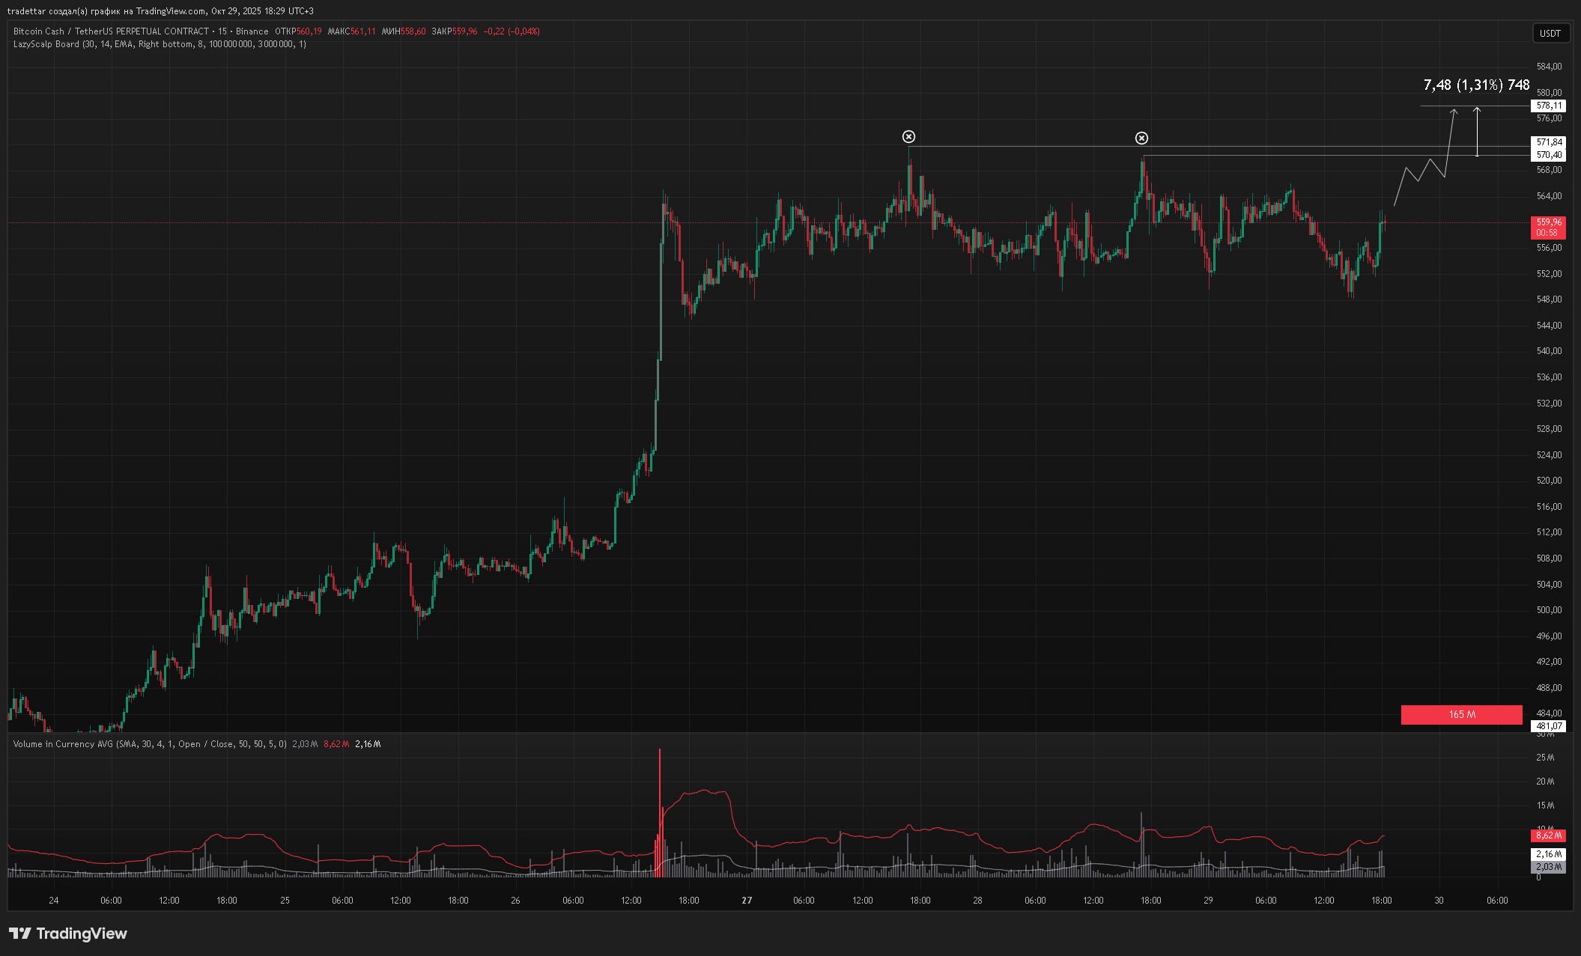
Task: Click the 7,48 (1,31%) 748 measurement label
Action: point(1476,85)
